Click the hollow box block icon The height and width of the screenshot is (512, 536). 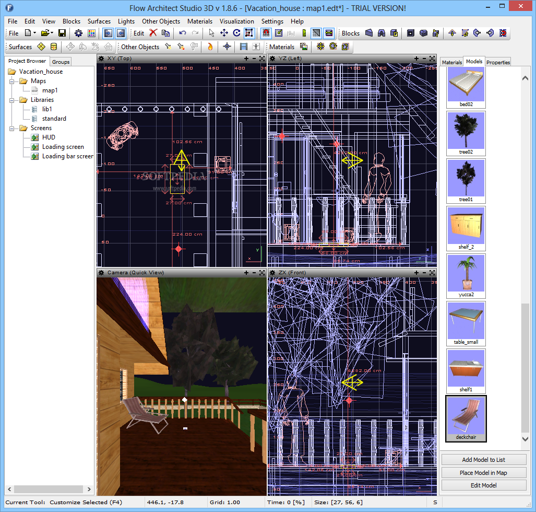click(x=411, y=33)
